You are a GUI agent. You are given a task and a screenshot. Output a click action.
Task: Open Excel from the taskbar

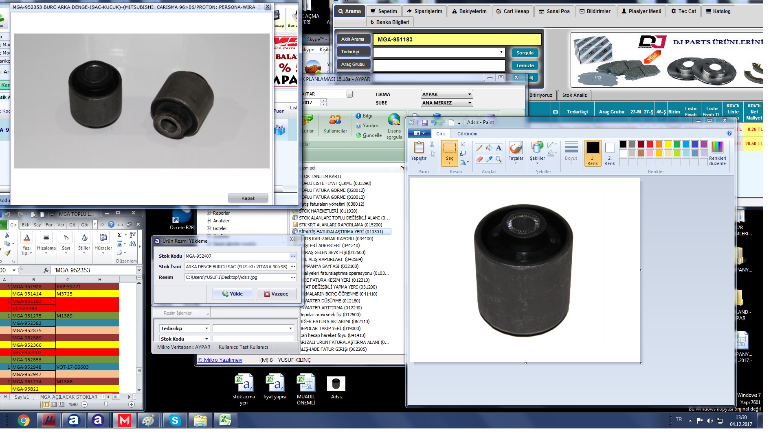225,420
